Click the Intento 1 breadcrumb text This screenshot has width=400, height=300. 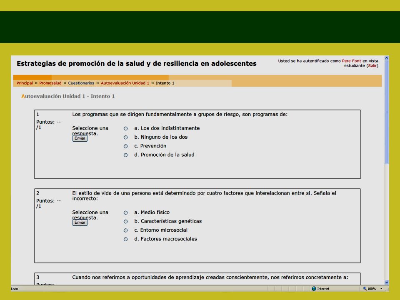(165, 83)
